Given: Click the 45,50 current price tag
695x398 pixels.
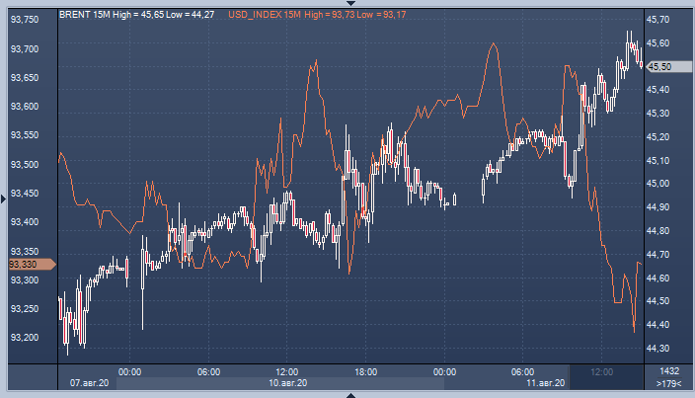Looking at the screenshot, I should [x=658, y=66].
